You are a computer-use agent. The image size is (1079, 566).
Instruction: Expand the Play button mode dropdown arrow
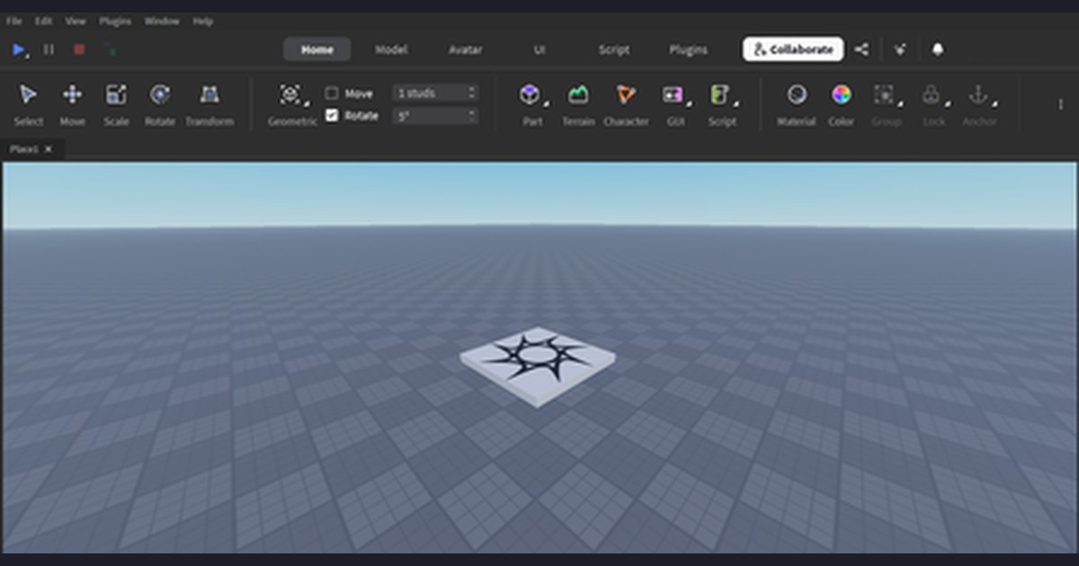[28, 57]
